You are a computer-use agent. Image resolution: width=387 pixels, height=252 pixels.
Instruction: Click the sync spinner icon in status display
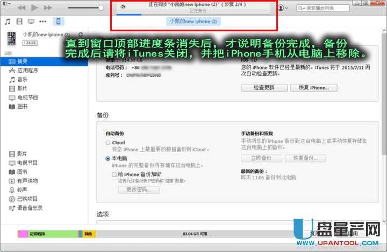(123, 6)
